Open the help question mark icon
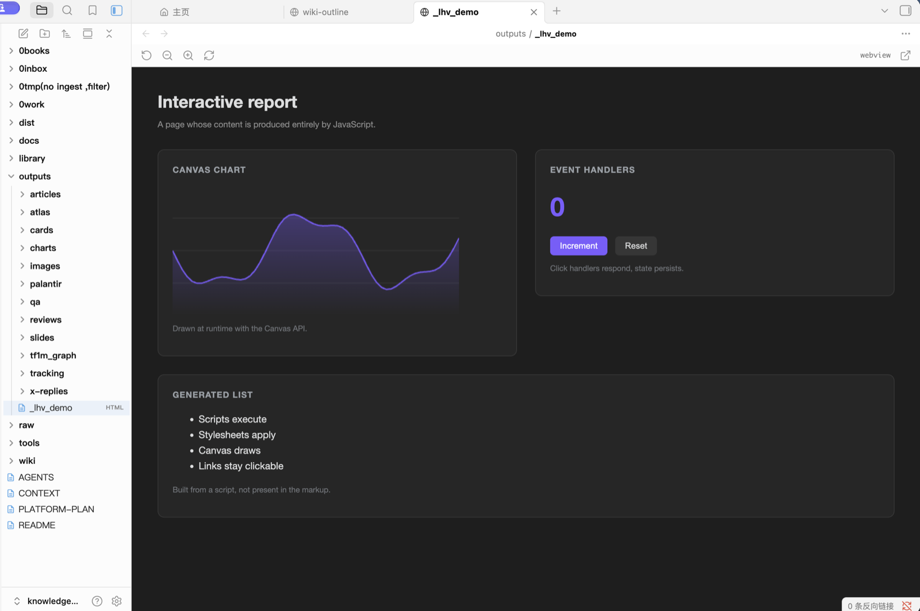This screenshot has width=920, height=611. 97,601
